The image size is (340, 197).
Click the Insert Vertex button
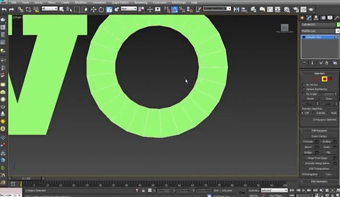(319, 136)
